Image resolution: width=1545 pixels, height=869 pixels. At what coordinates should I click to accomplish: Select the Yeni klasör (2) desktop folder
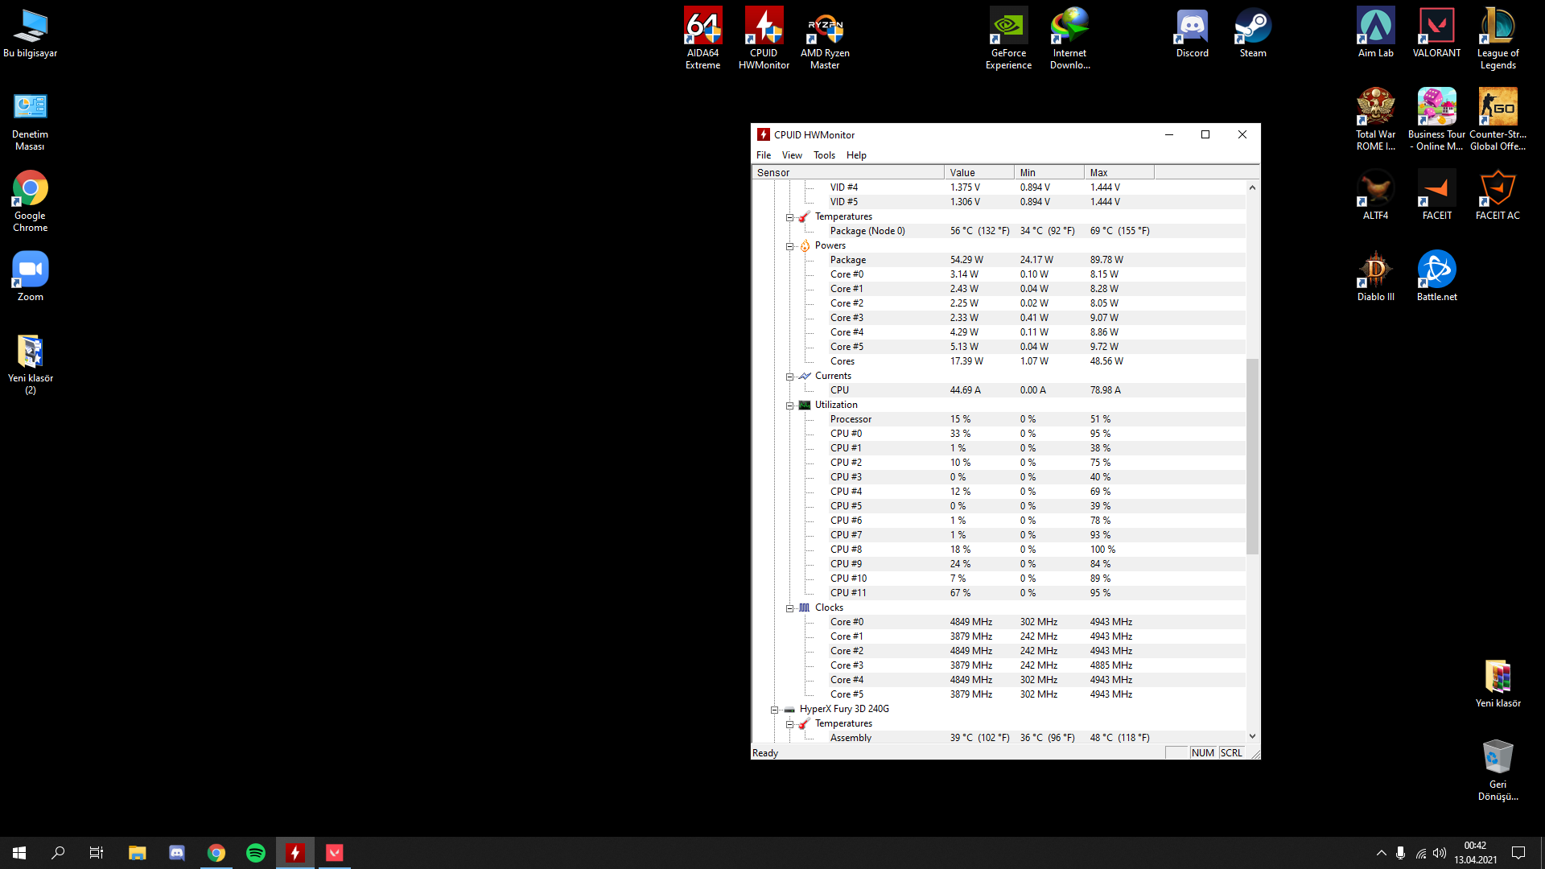tap(30, 364)
